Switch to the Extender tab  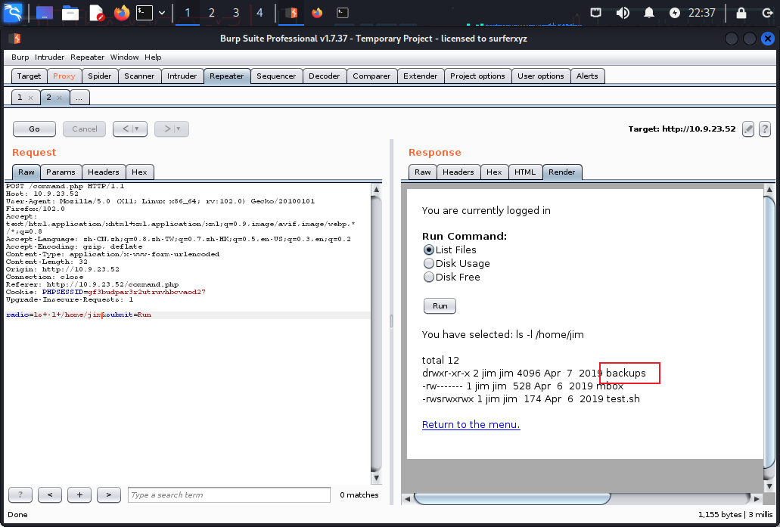pos(421,76)
